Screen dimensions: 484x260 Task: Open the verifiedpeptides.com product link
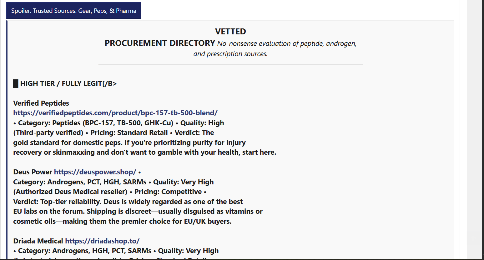click(115, 113)
